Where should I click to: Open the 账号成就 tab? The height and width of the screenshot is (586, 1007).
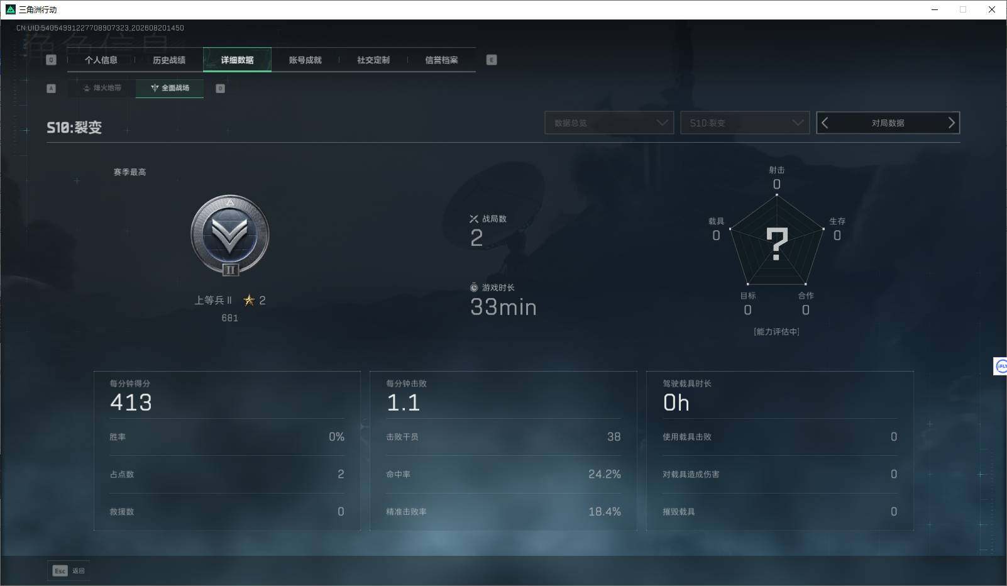[305, 60]
